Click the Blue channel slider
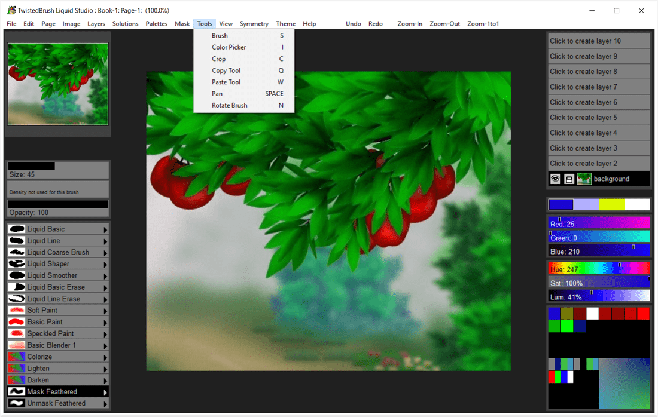Image resolution: width=658 pixels, height=417 pixels. [x=599, y=251]
